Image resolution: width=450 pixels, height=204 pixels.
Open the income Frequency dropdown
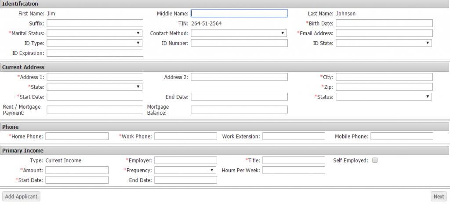click(x=185, y=171)
